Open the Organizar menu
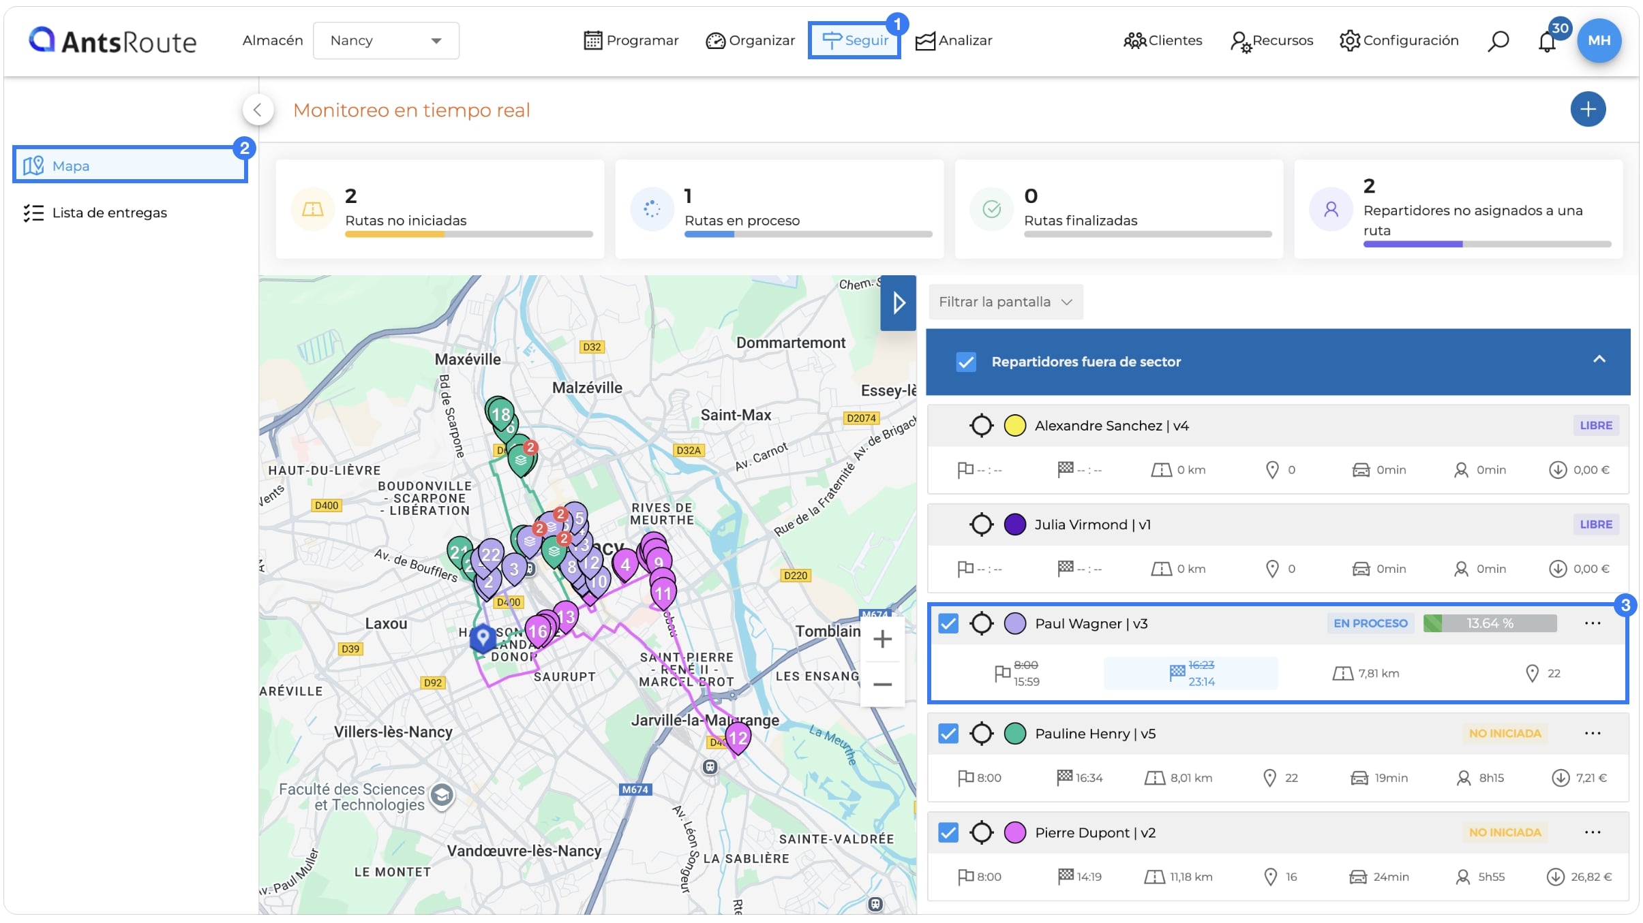The height and width of the screenshot is (923, 1643). 750,41
